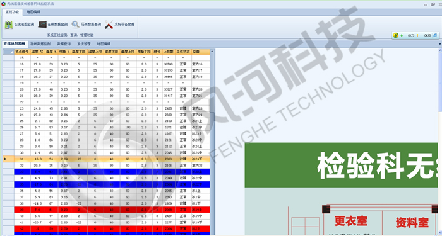Select row header of node 31
Viewport: 442px width, 236px height.
[x=8, y=159]
